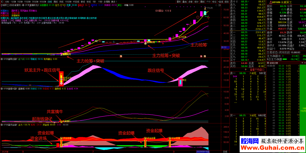Click 查看千档盘口 link

point(257,69)
